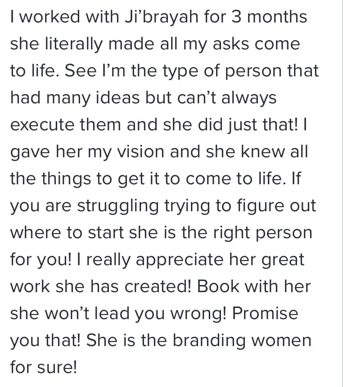Click the words "many ideas" in the text
343x387 pixels.
(x=94, y=98)
